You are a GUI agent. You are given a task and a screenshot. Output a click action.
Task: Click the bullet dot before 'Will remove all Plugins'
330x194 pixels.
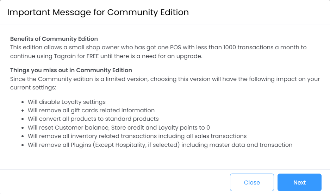[23, 145]
